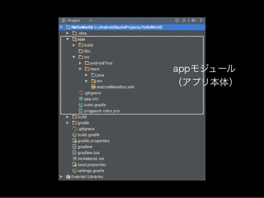Open the Project view dropdown
Image resolution: width=264 pixels, height=198 pixels.
point(91,21)
